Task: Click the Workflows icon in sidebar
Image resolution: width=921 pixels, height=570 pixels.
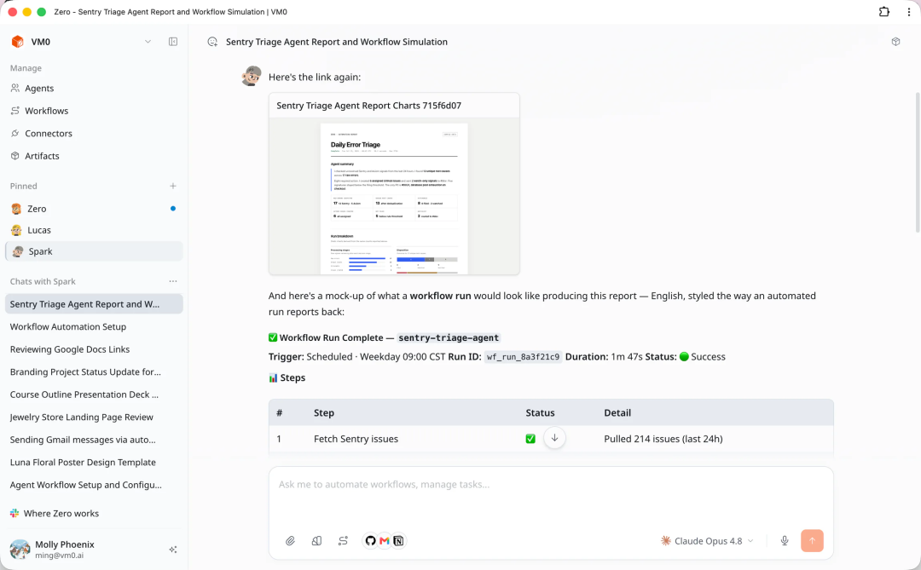Action: pyautogui.click(x=15, y=111)
